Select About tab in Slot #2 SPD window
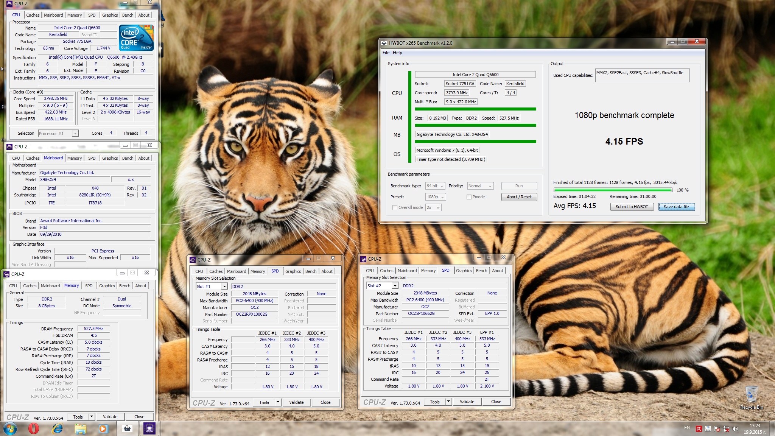 [x=498, y=271]
